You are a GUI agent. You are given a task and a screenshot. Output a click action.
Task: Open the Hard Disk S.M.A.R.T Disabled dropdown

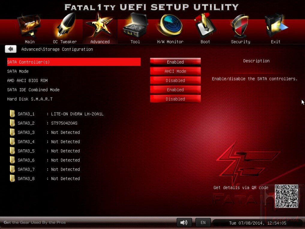pos(175,99)
